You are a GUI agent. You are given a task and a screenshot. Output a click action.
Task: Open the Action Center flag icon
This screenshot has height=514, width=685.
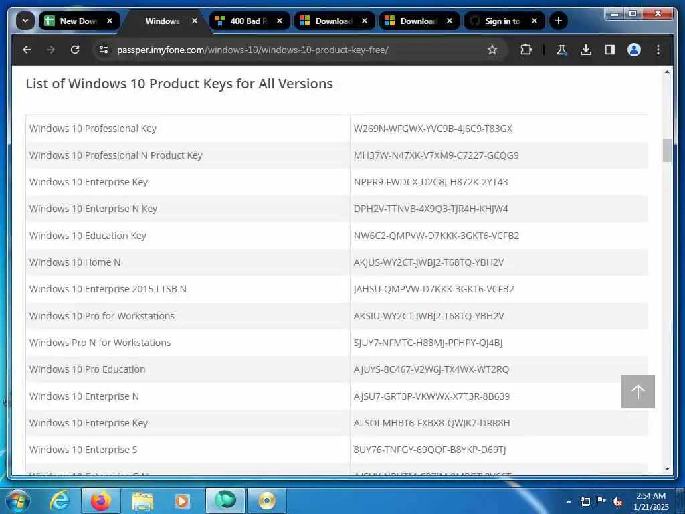coord(601,501)
